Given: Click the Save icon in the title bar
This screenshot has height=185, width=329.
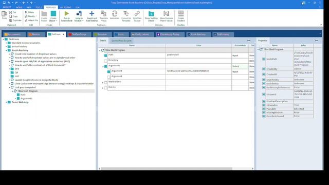Looking at the screenshot, I should 4,3.
